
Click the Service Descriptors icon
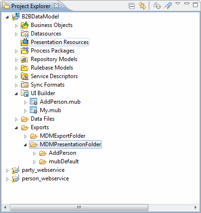tap(25, 76)
